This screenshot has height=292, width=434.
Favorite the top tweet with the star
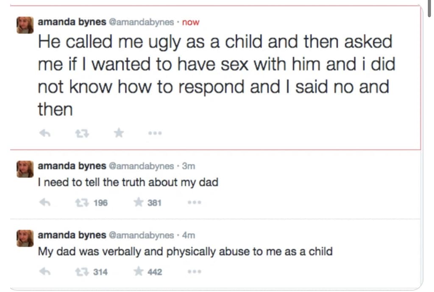tap(119, 133)
